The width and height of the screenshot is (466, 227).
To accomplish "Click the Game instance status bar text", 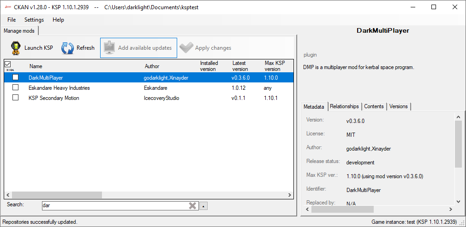I will click(414, 221).
